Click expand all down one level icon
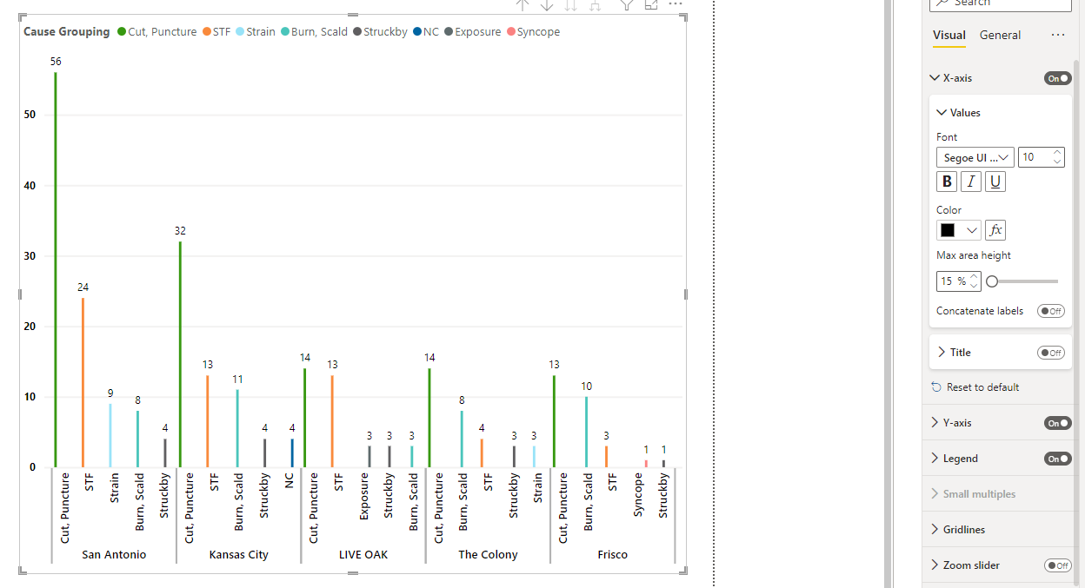 click(x=596, y=4)
